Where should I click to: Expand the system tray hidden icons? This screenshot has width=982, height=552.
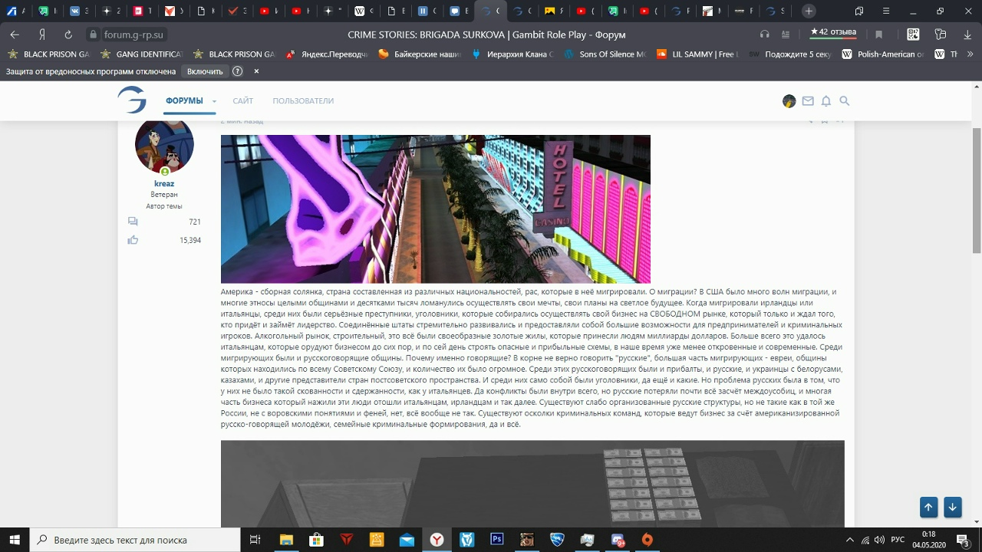[x=850, y=540]
